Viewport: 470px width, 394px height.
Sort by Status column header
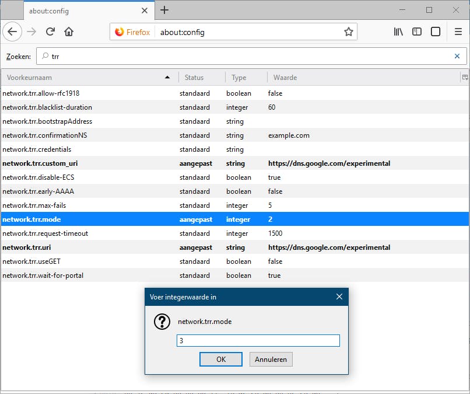201,78
